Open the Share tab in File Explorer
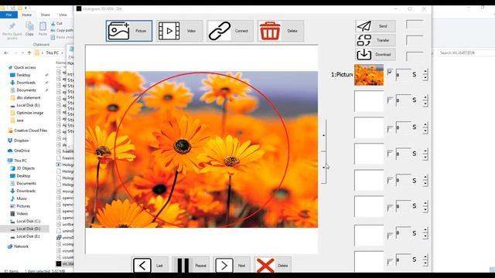495x278 pixels. pos(45,15)
